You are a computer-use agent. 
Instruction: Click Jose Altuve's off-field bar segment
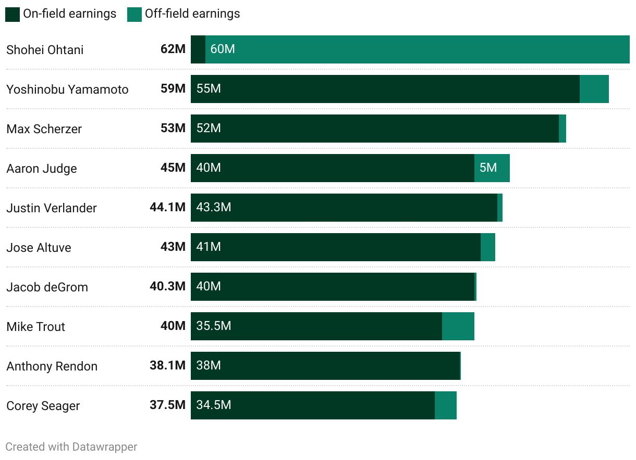point(488,247)
